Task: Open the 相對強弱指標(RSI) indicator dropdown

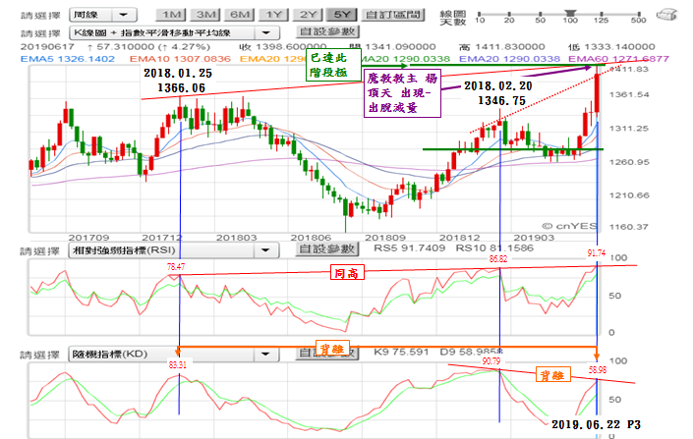Action: [174, 250]
